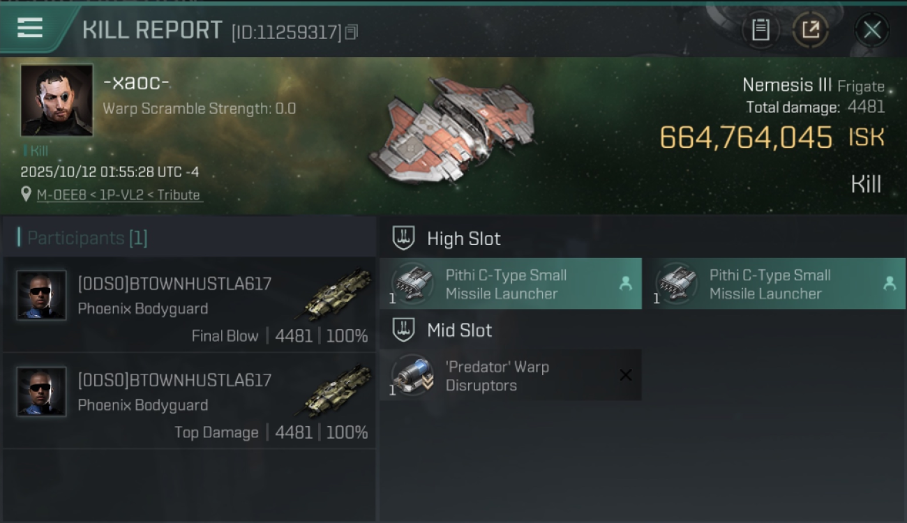
Task: Click the share export icon
Action: (x=811, y=30)
